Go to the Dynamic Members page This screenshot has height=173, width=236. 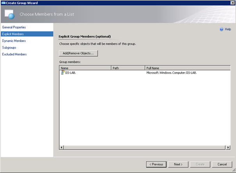tap(14, 41)
